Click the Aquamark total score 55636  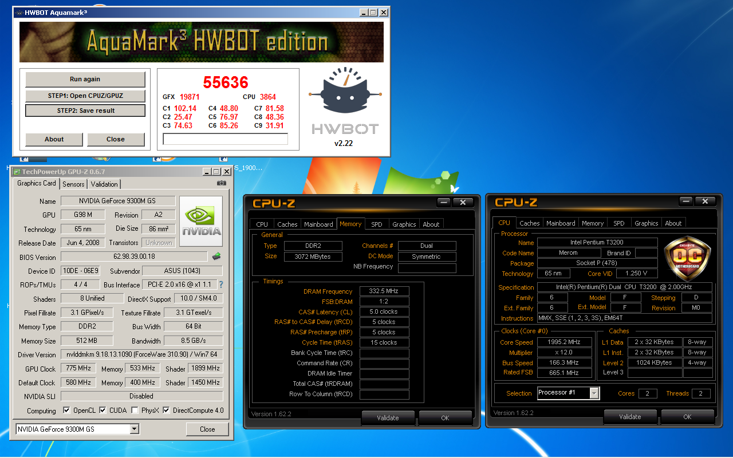tap(226, 82)
